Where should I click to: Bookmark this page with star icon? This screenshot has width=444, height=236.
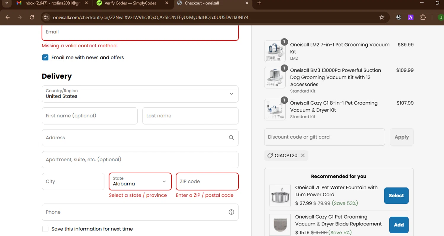[382, 17]
